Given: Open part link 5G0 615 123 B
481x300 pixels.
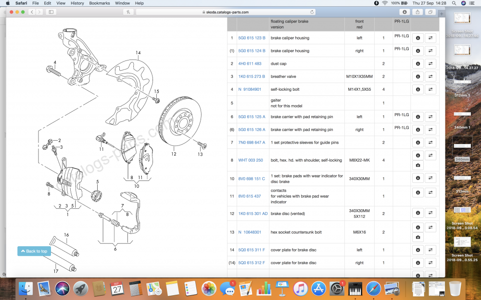Looking at the screenshot, I should click(x=252, y=38).
